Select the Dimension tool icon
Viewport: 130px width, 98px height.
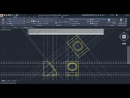pyautogui.click(x=28, y=20)
